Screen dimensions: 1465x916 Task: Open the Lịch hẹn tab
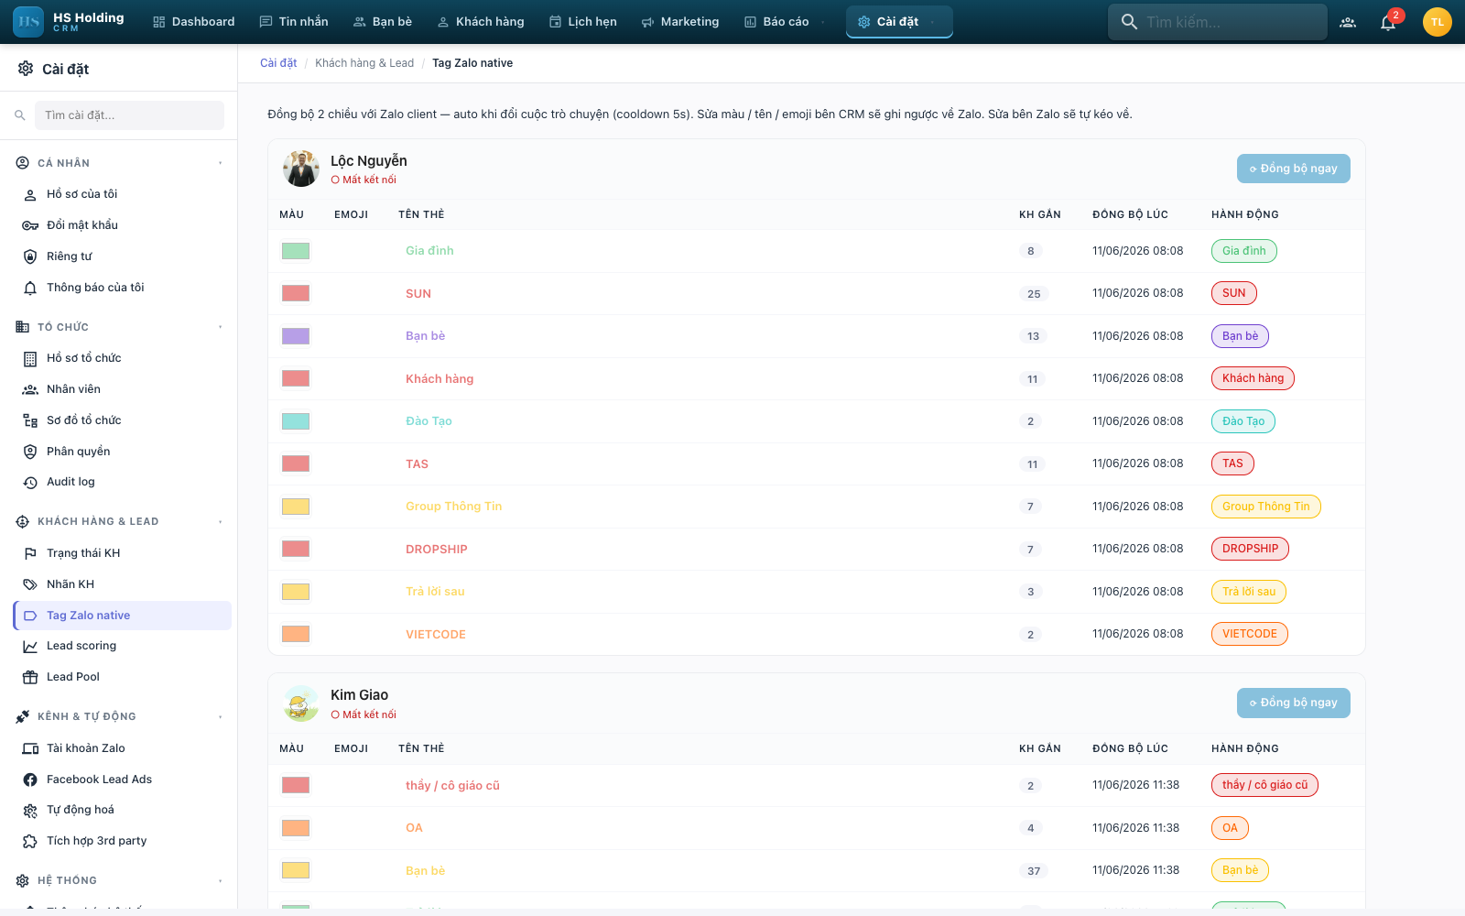click(582, 22)
